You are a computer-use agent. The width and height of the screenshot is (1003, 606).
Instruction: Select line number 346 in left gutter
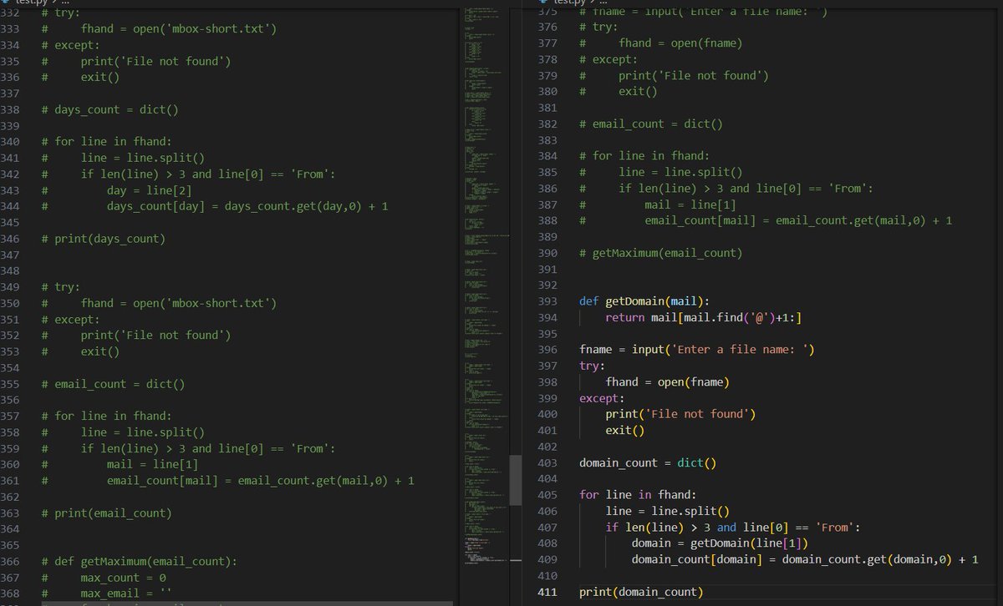tap(10, 239)
